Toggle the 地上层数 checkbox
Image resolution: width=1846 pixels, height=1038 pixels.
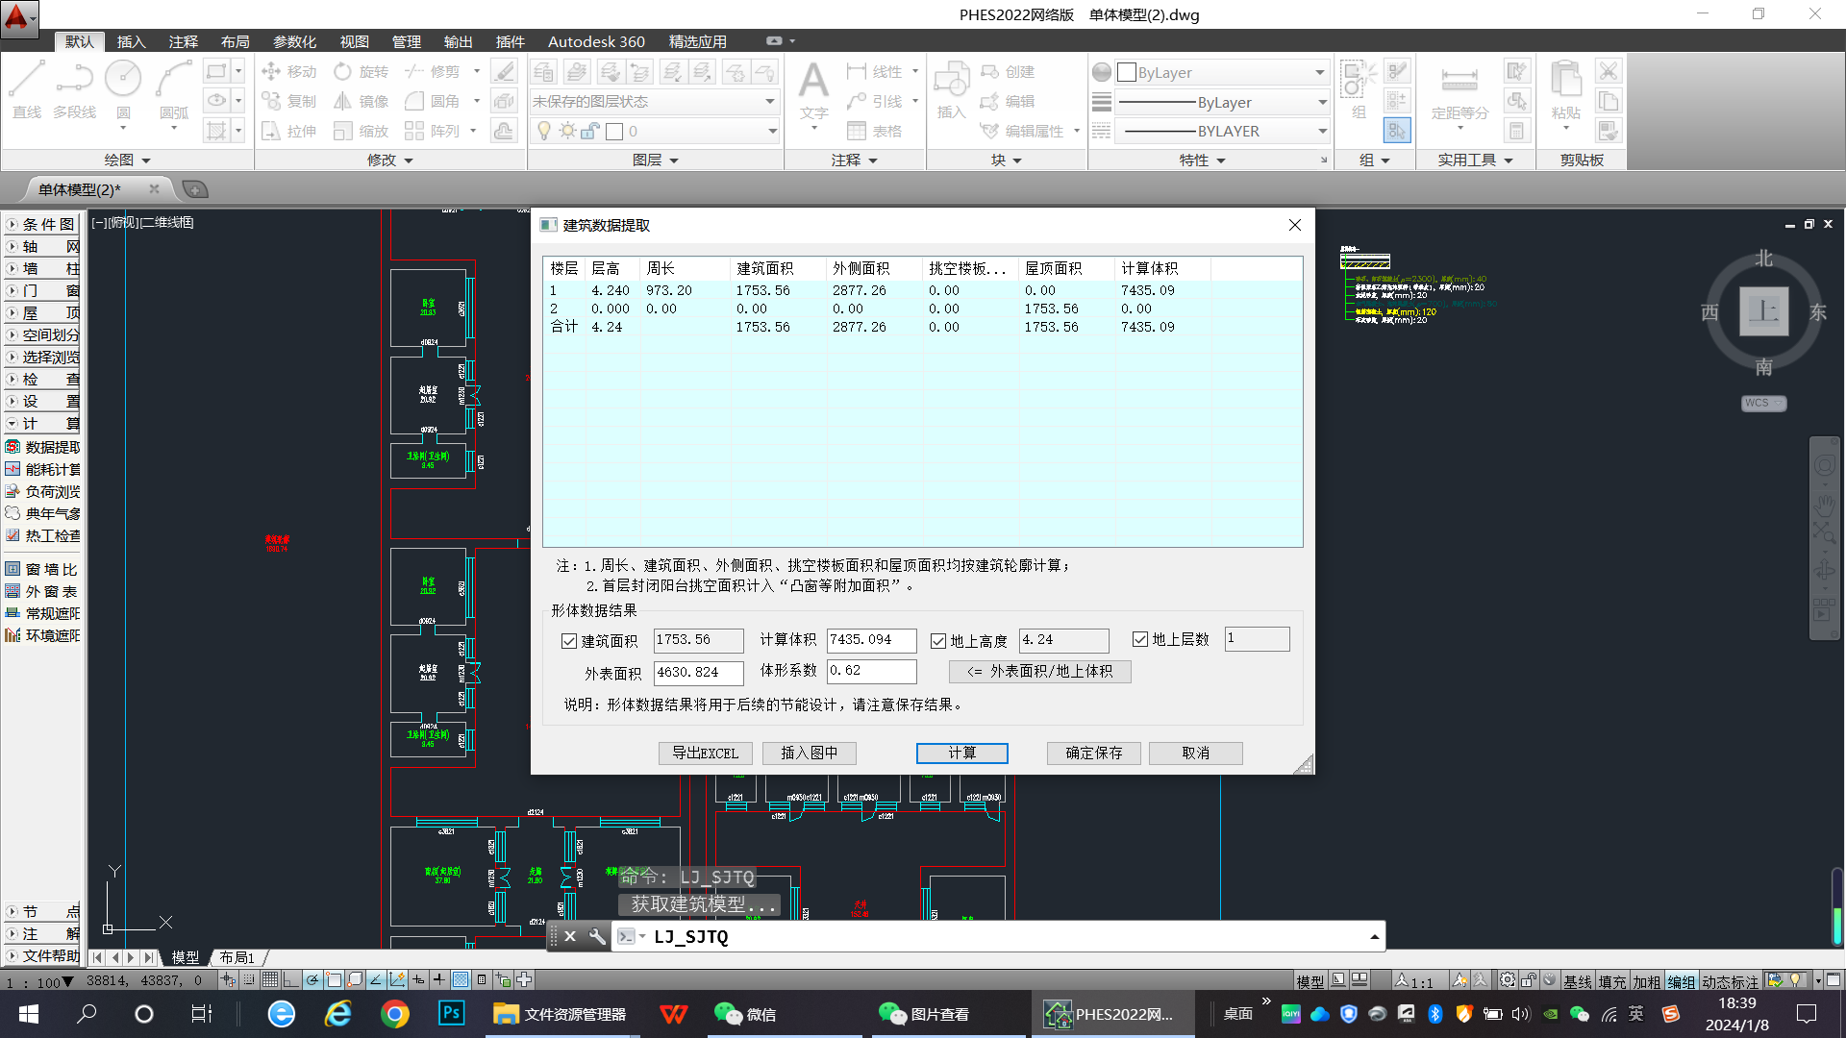pos(1140,639)
